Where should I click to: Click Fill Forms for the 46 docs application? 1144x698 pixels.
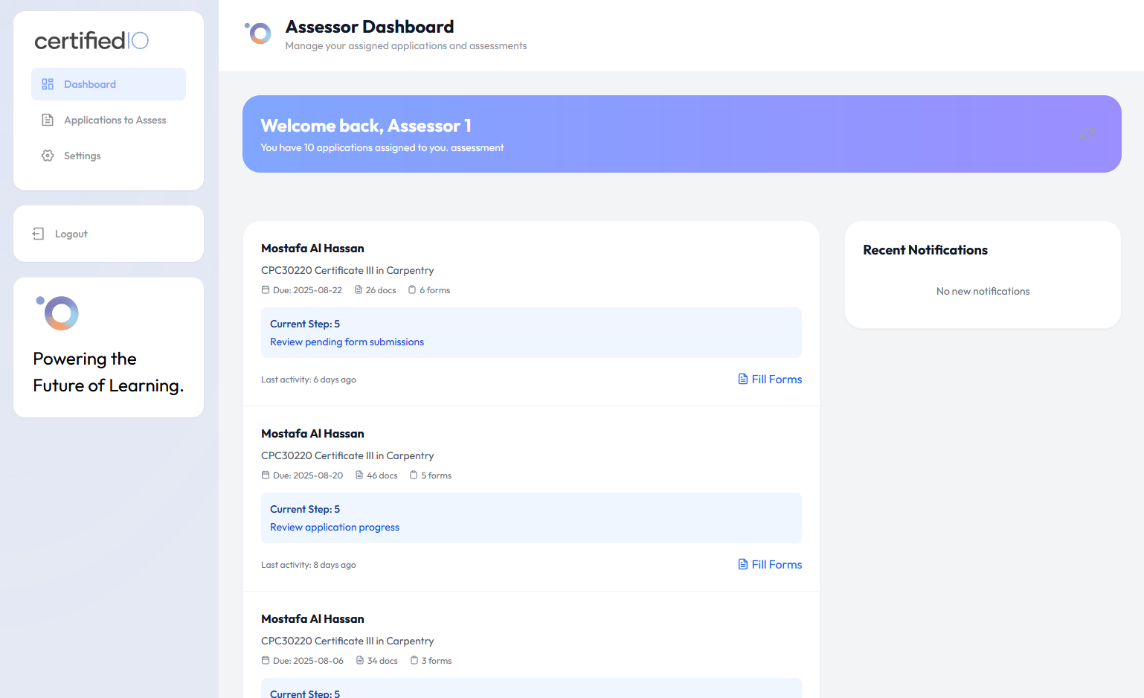770,565
